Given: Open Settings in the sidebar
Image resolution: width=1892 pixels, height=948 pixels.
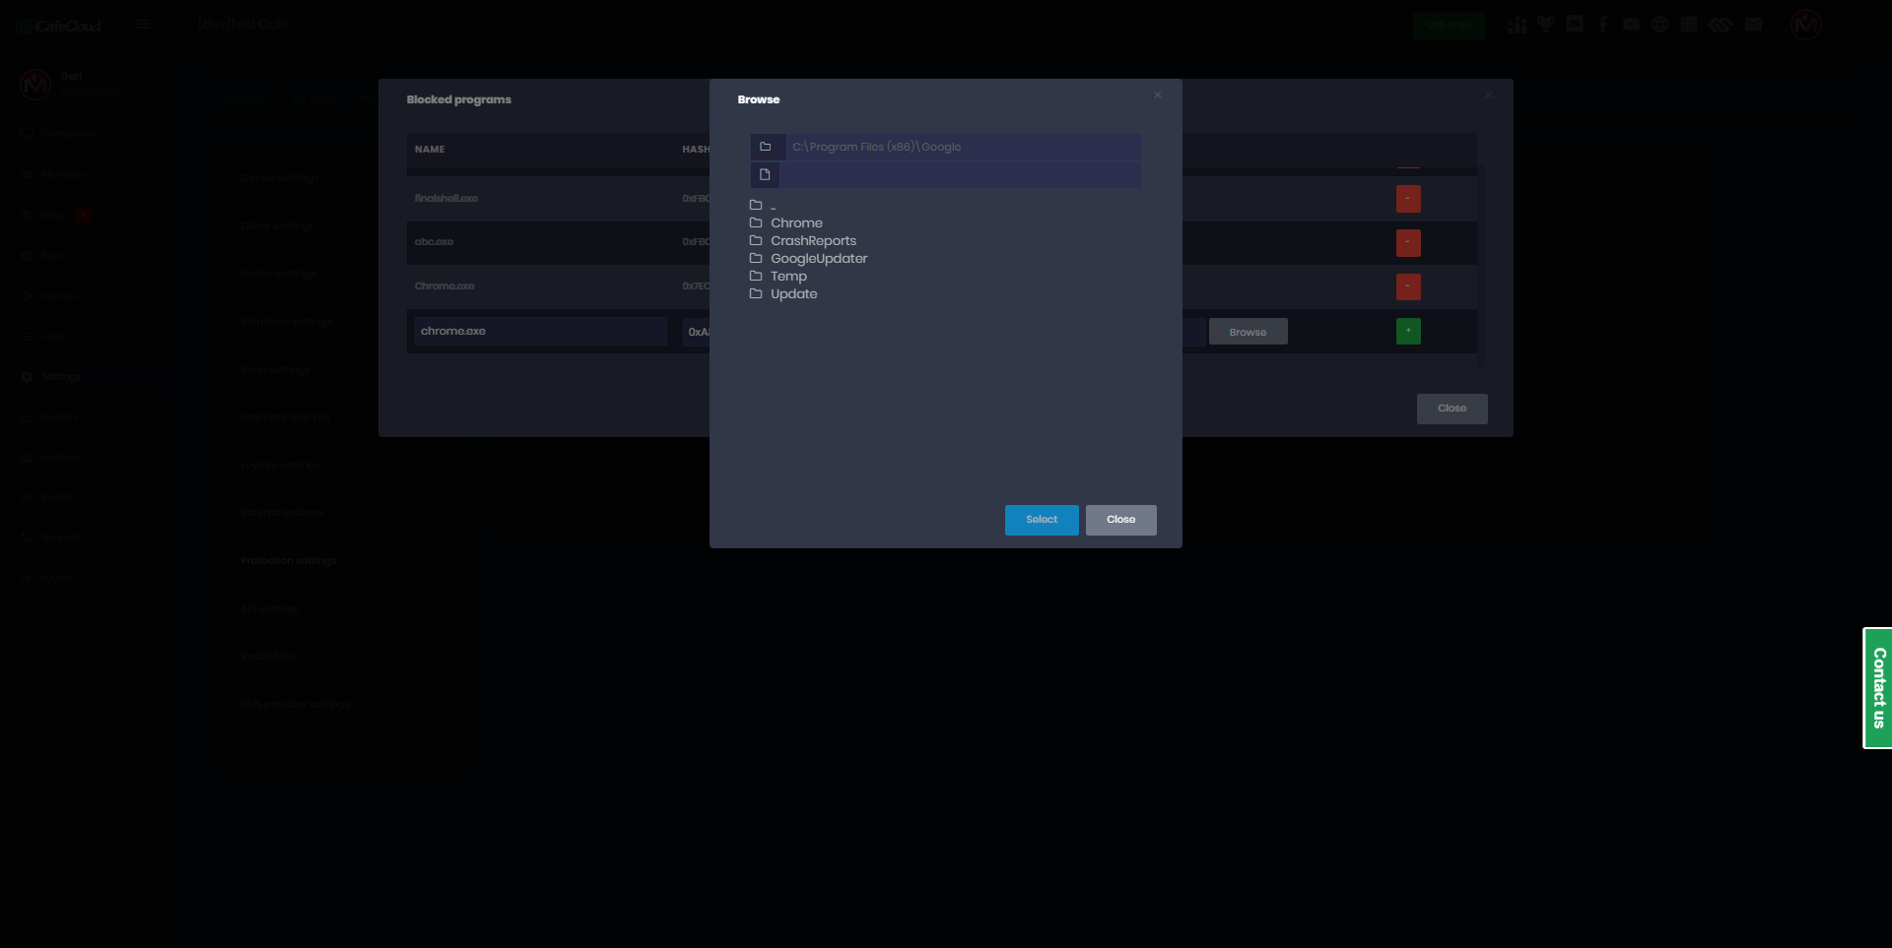Looking at the screenshot, I should click(x=51, y=376).
